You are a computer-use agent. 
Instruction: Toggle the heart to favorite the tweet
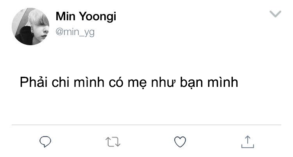click(180, 142)
